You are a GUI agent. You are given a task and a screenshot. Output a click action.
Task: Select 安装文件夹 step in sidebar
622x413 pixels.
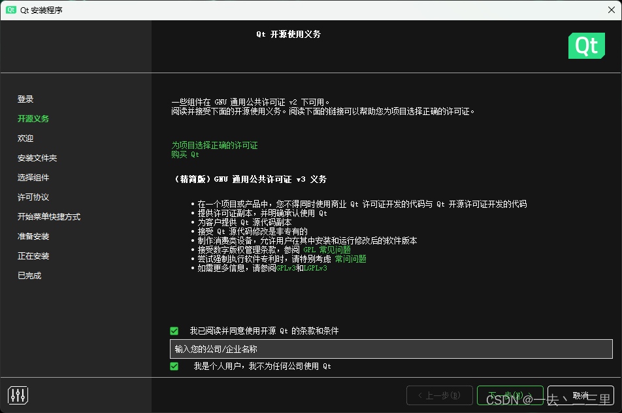[x=37, y=158]
